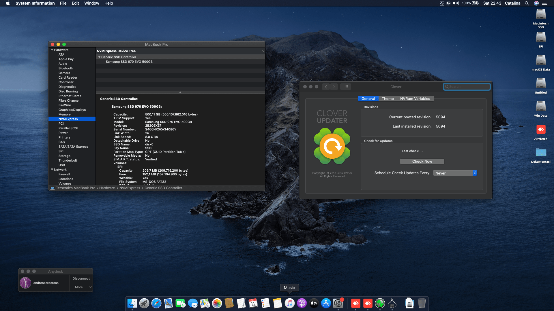The height and width of the screenshot is (311, 554).
Task: Click Terserah's MacBook Pro in path bar
Action: [x=76, y=188]
